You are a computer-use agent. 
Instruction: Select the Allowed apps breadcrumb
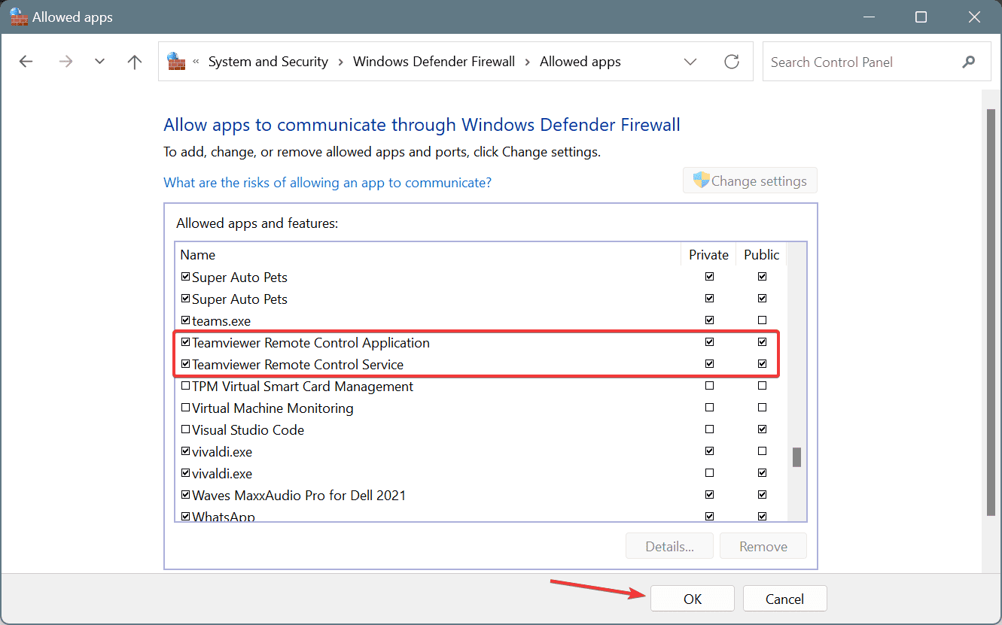(580, 62)
